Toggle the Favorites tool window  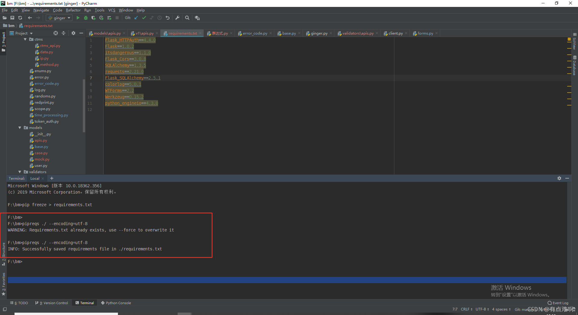coord(3,282)
